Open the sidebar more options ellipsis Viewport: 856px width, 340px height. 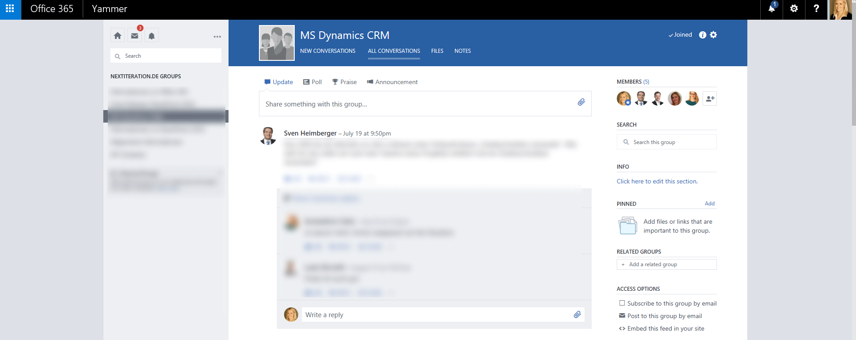tap(217, 37)
